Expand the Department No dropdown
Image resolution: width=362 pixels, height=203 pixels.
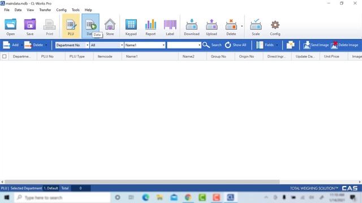tap(87, 45)
